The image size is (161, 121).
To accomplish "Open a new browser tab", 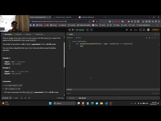I will pos(105,17).
